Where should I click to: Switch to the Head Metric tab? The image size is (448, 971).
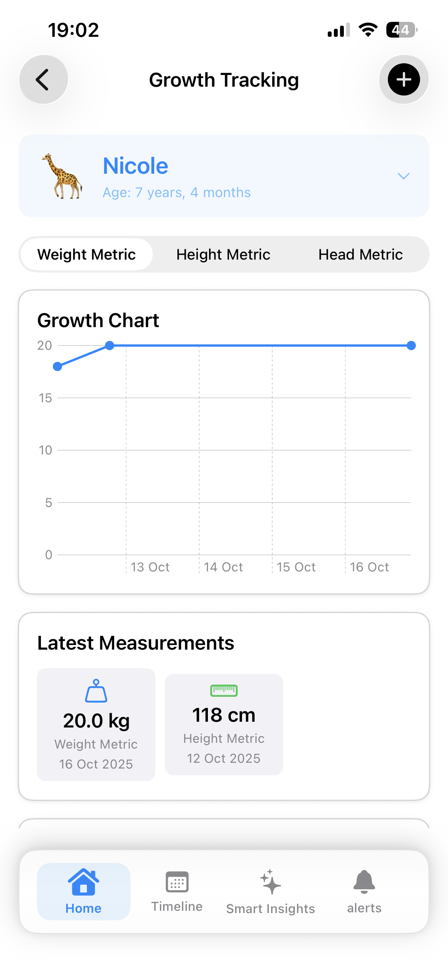pyautogui.click(x=360, y=254)
